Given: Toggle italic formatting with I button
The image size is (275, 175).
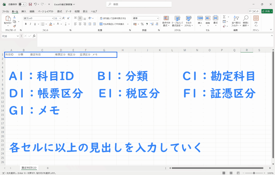Looking at the screenshot, I should click(x=30, y=24).
